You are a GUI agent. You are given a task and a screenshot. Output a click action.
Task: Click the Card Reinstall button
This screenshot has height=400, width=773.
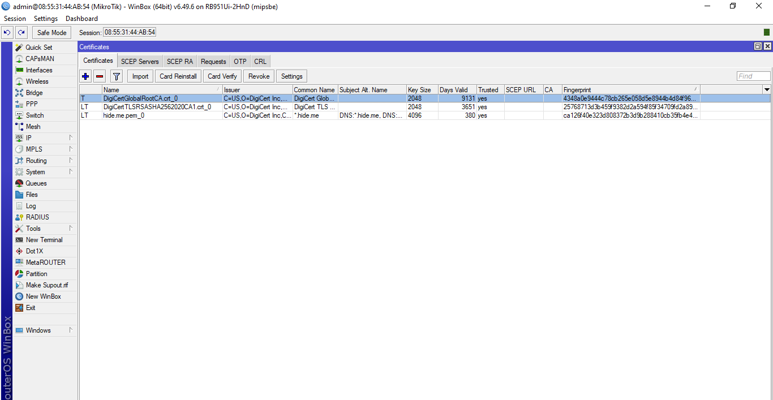pos(178,76)
